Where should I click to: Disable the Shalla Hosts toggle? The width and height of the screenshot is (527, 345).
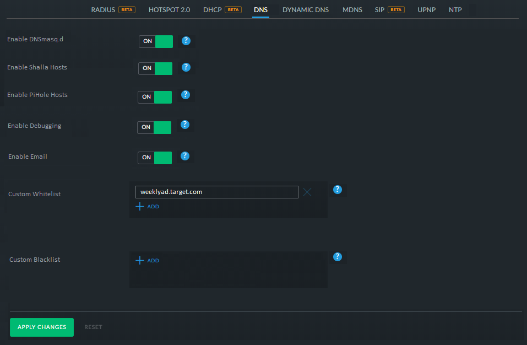155,68
